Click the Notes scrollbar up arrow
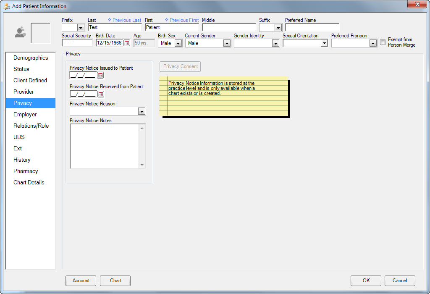This screenshot has width=430, height=294. (142, 128)
